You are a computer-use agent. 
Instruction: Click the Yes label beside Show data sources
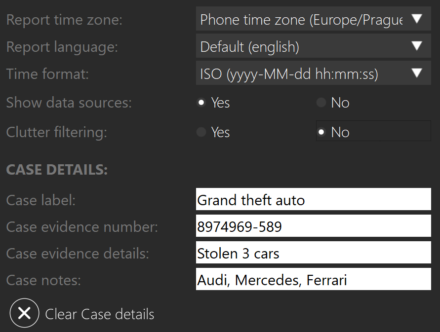(220, 103)
